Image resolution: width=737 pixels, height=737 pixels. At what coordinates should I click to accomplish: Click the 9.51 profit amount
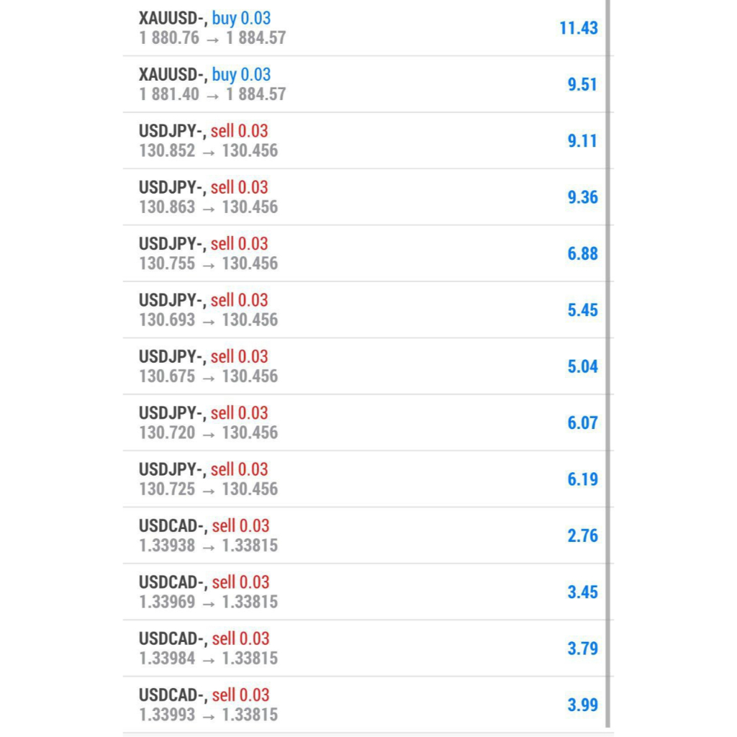click(x=582, y=84)
